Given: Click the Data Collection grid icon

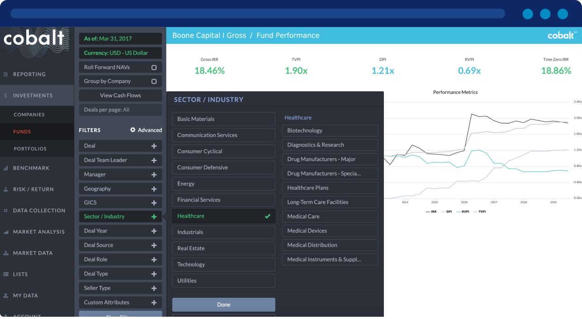Looking at the screenshot, I should coord(6,210).
